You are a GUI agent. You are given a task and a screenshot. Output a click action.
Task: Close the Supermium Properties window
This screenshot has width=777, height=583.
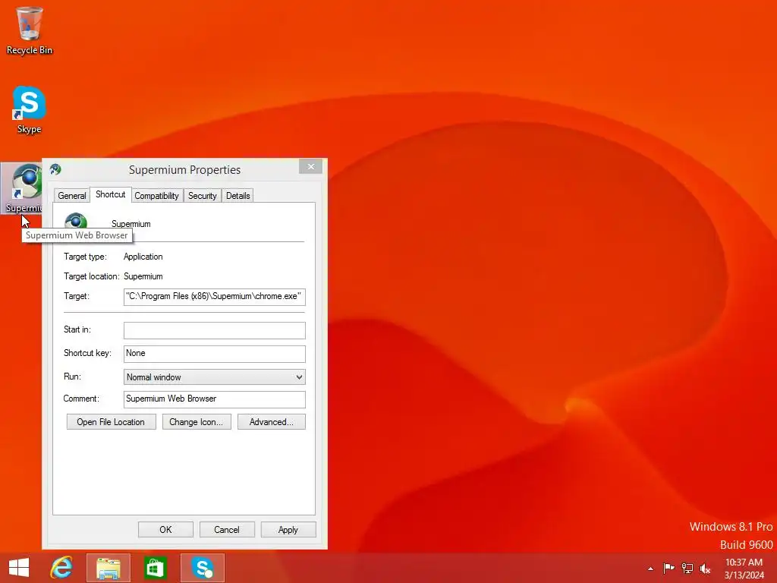[310, 166]
